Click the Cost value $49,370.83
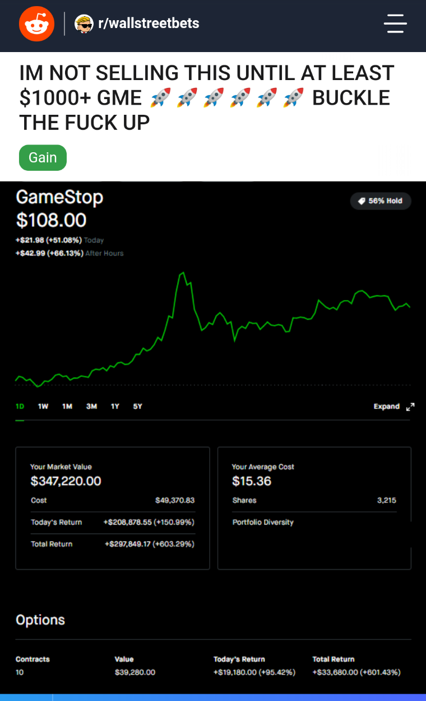426x701 pixels. point(175,501)
